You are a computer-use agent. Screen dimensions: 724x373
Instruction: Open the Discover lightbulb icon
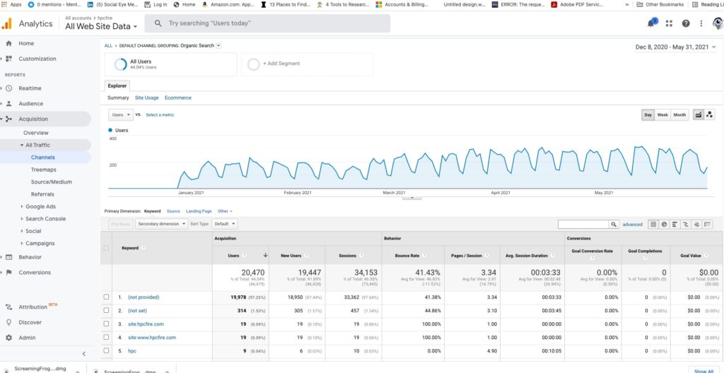click(x=9, y=322)
